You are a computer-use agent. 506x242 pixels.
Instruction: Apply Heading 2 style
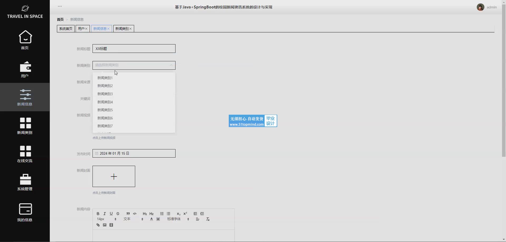tap(152, 214)
